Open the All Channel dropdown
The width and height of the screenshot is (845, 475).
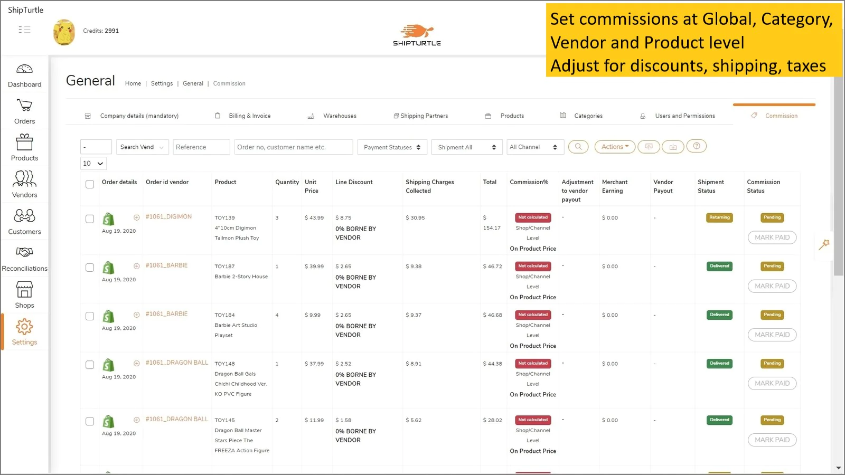[x=535, y=147]
